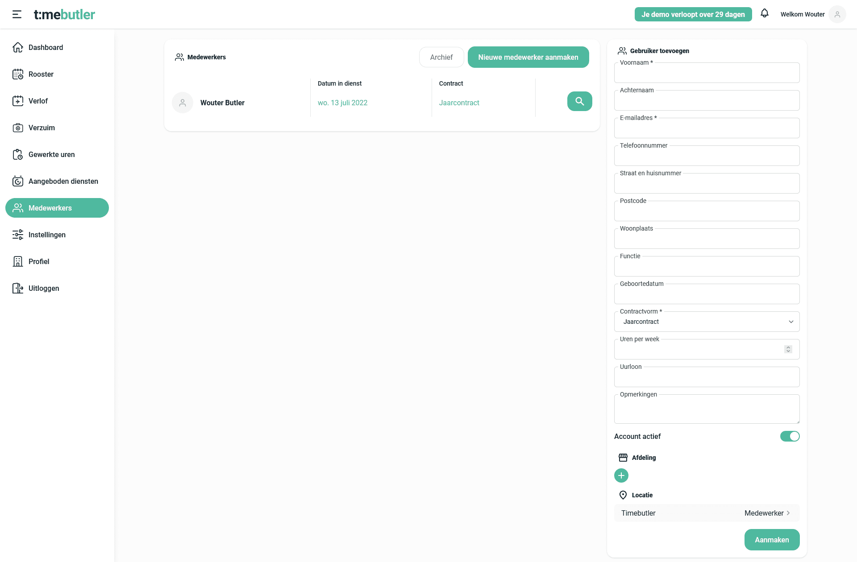Click the Medewerkers panel header icon
Screen dimensions: 857x562
tap(179, 57)
